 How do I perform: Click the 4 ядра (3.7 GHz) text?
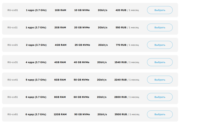click(36, 62)
